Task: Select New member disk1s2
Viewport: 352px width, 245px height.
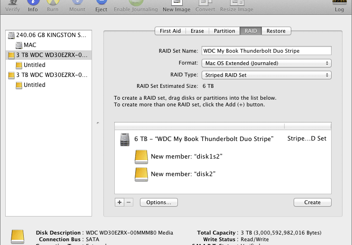Action: [223, 157]
